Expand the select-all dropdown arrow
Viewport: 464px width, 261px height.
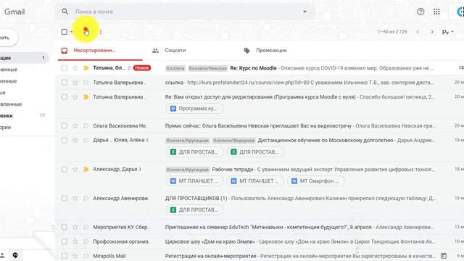71,32
